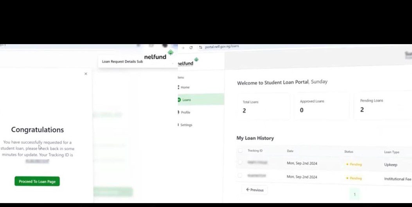Tick the select-all checkbox in table header

(x=240, y=150)
